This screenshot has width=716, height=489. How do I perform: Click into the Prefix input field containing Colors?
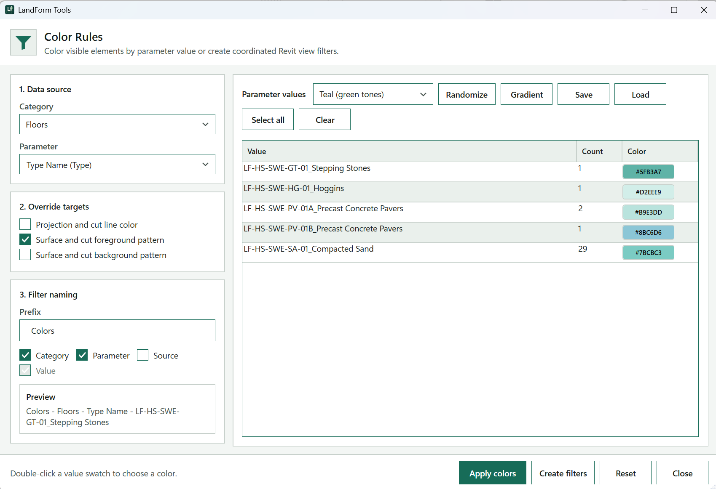[117, 330]
